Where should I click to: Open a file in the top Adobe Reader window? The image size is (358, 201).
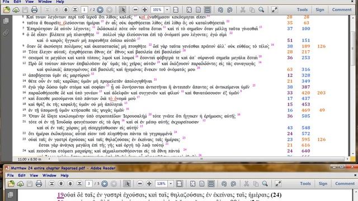tap(7, 9)
